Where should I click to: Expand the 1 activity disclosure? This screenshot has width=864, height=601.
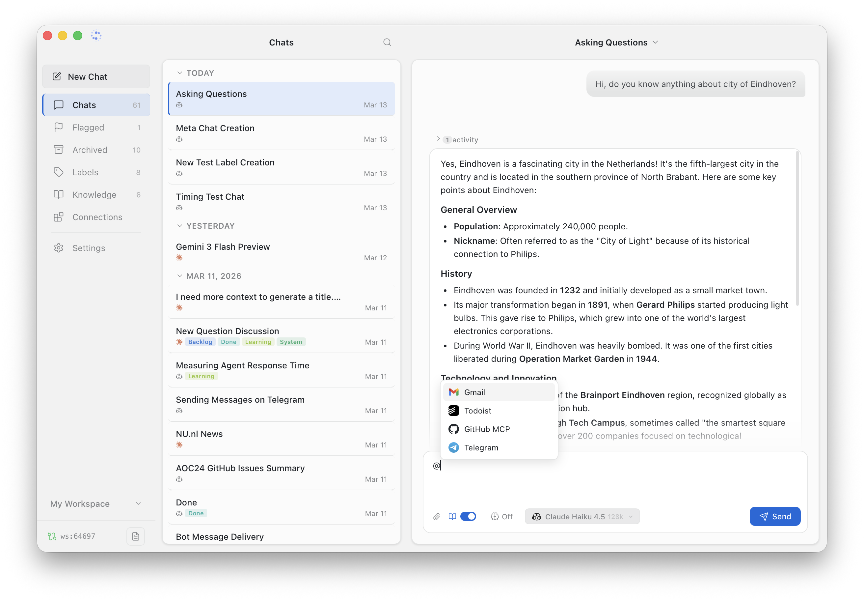point(439,139)
